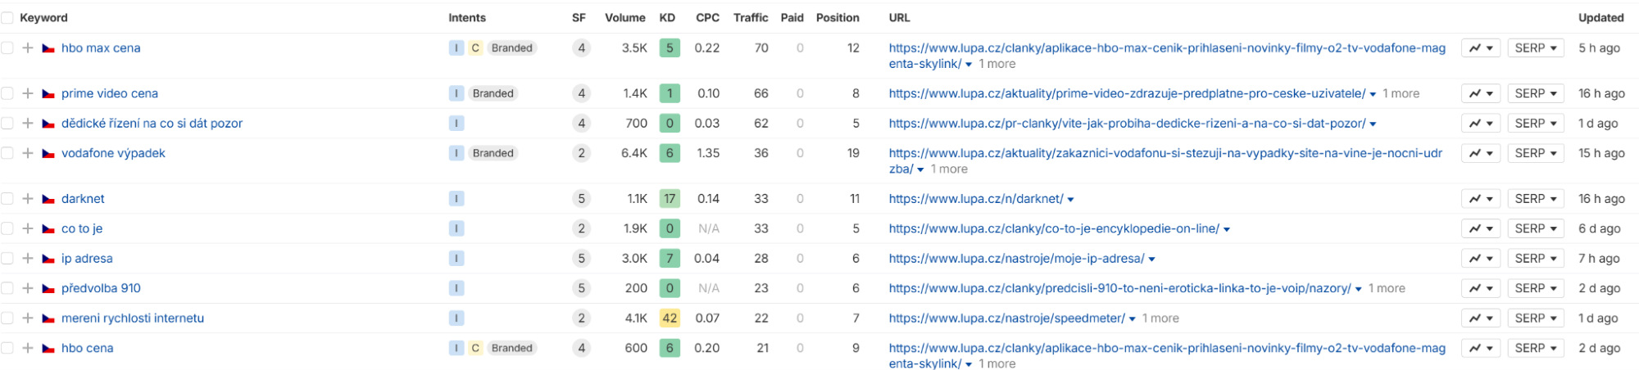1639x370 pixels.
Task: Select checkbox for mereni rychlosti internetu
Action: click(x=7, y=318)
